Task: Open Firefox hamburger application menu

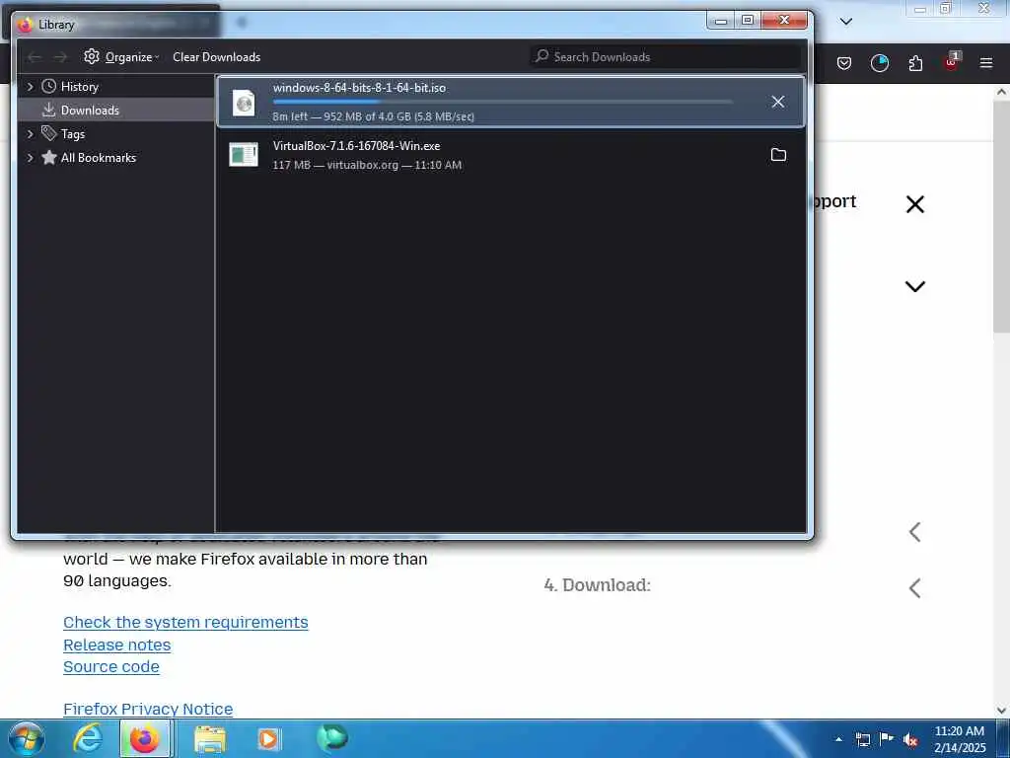Action: pos(986,63)
